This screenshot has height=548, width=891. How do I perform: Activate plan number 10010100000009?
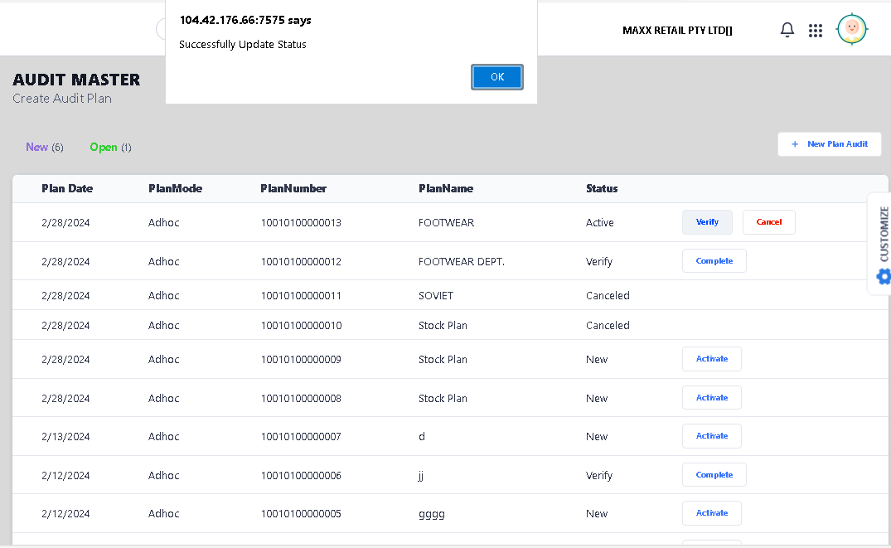(x=711, y=359)
